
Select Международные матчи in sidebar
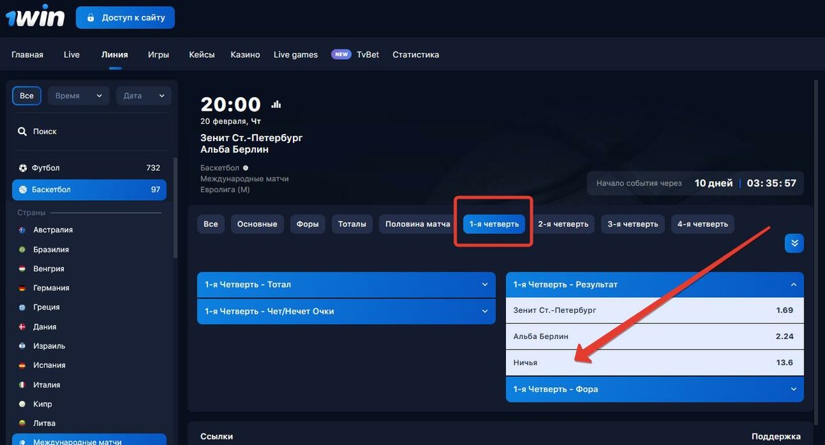coord(89,439)
